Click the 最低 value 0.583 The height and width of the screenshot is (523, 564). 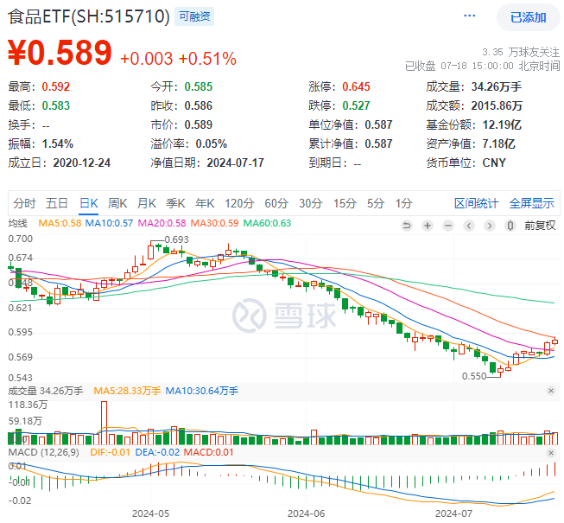tap(56, 105)
